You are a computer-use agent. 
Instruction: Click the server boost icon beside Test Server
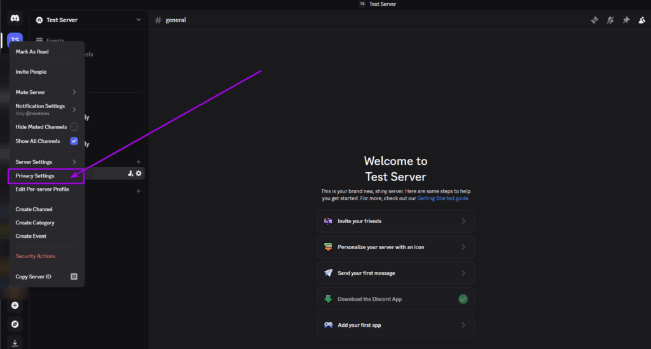click(x=39, y=20)
